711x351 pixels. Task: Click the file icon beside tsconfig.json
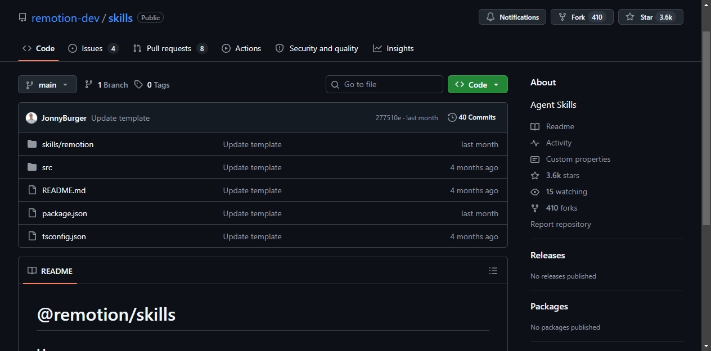tap(32, 236)
